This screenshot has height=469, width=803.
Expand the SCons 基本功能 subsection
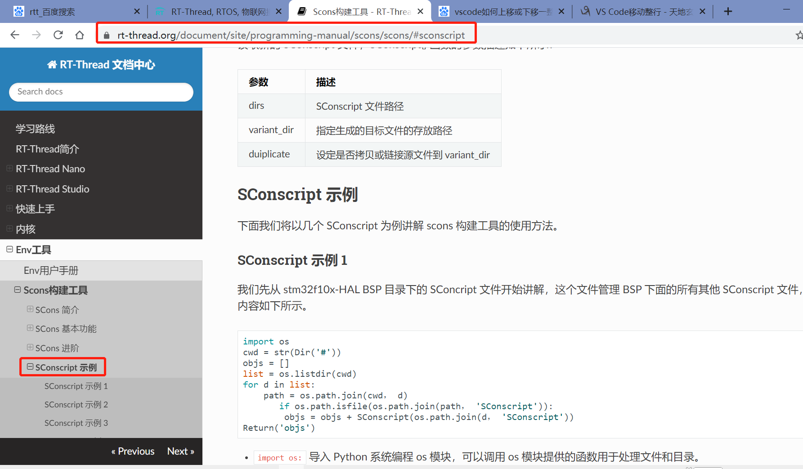(30, 328)
